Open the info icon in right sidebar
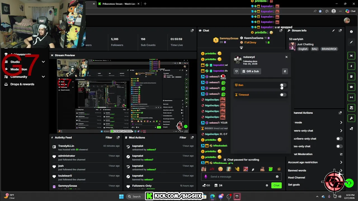358x201 pixels. pos(351,32)
